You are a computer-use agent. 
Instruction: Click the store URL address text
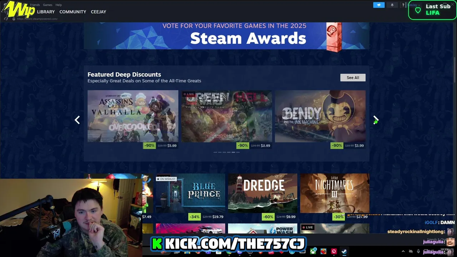pyautogui.click(x=37, y=19)
